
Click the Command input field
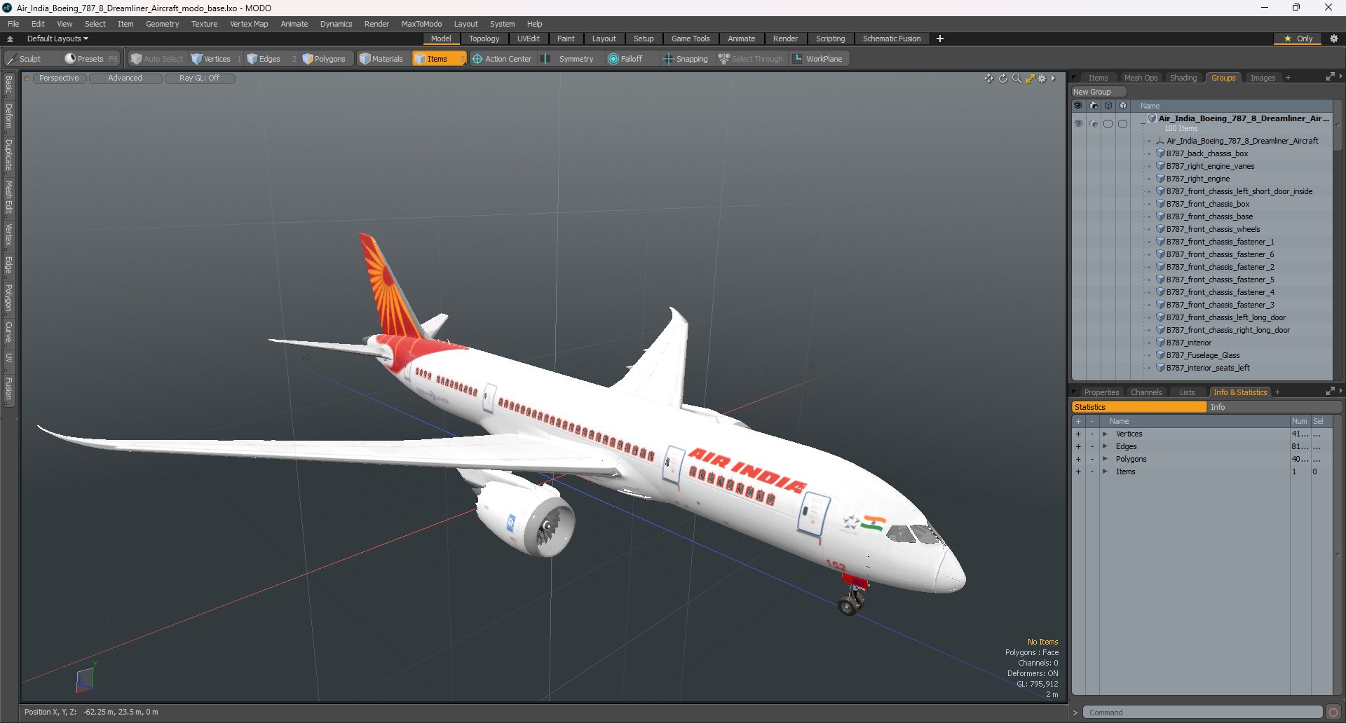(x=1202, y=712)
